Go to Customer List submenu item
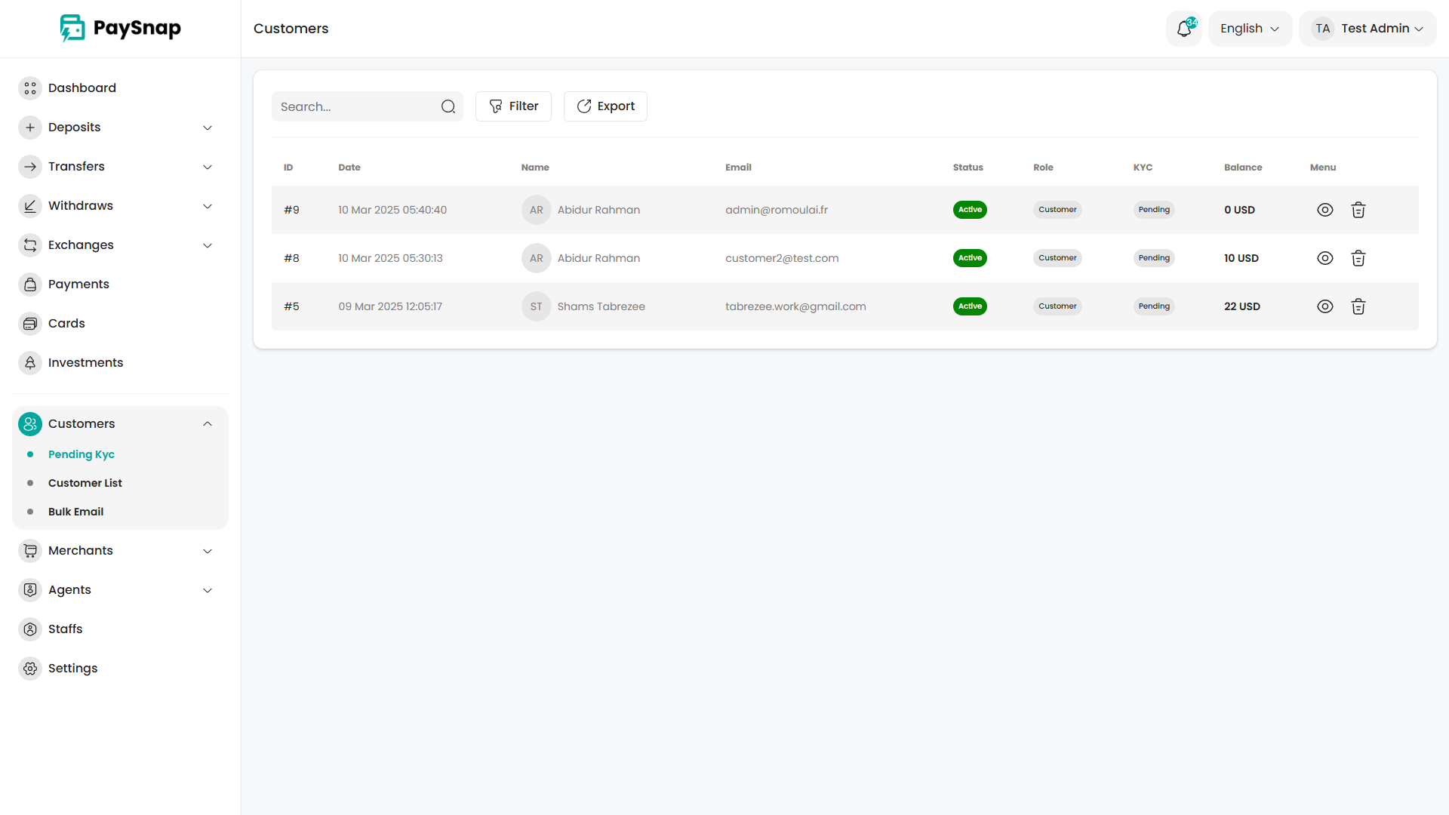Screen dimensions: 1449x815 [85, 483]
